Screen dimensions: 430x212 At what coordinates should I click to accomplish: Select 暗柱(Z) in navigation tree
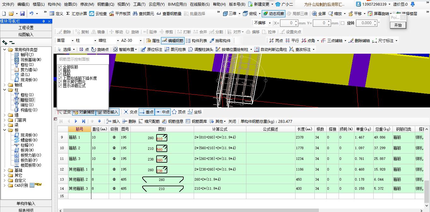[x=27, y=100]
